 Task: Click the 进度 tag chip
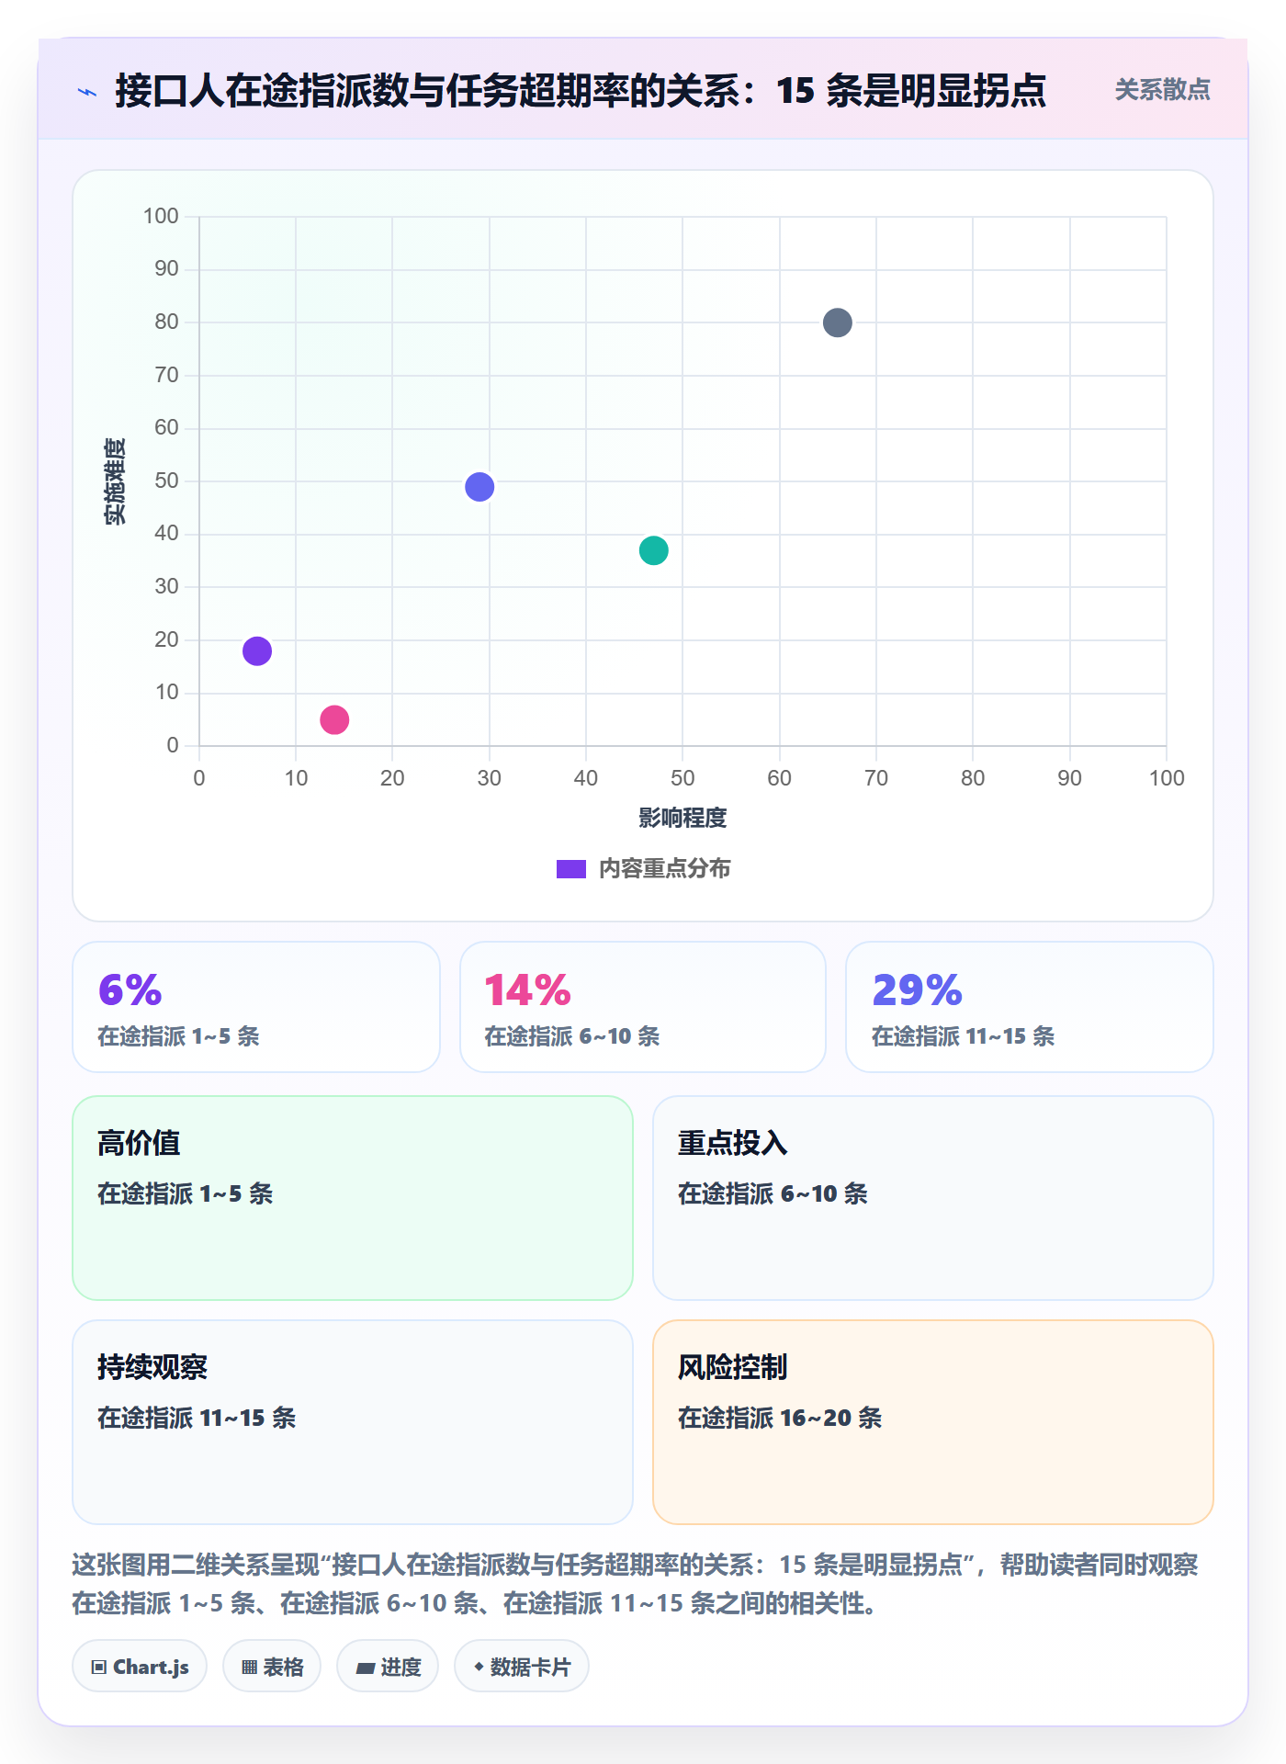point(388,1667)
